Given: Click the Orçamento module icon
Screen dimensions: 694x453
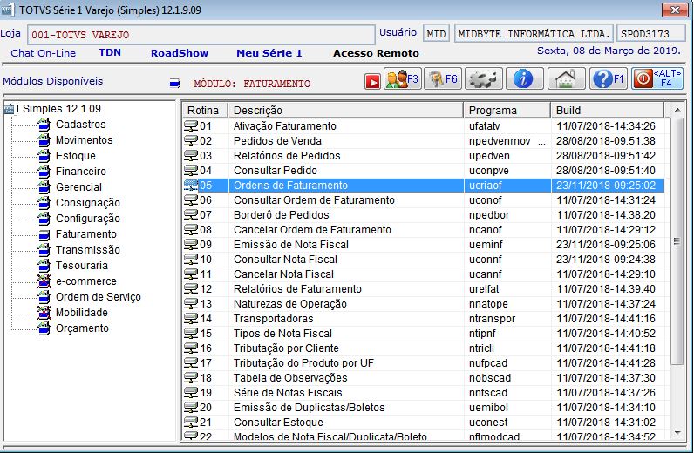Looking at the screenshot, I should (x=44, y=328).
